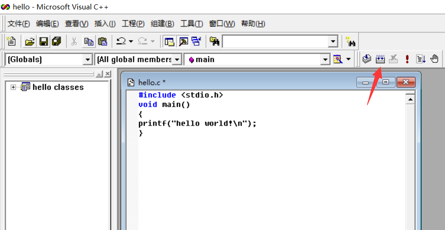Compile hello.c with the Compile icon
The height and width of the screenshot is (230, 445).
tap(367, 59)
